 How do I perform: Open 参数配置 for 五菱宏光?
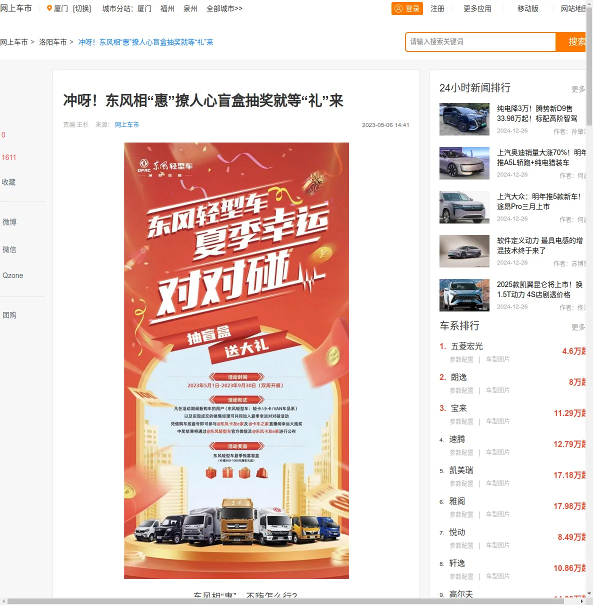click(461, 359)
